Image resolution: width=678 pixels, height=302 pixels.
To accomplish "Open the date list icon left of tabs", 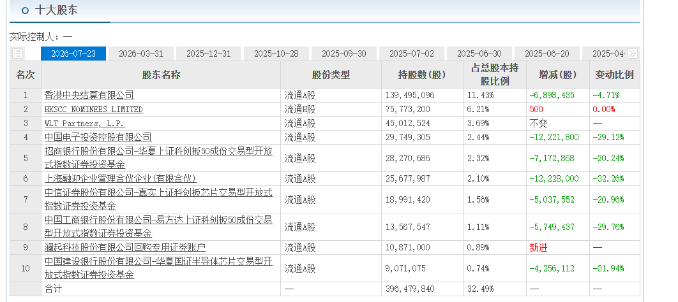I will click(x=17, y=54).
